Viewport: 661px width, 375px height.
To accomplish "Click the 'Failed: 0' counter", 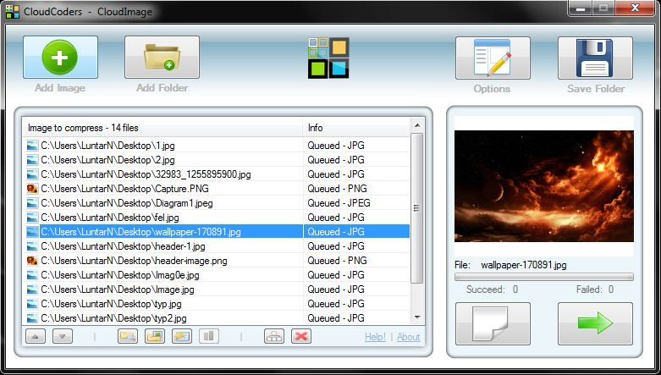I will point(595,290).
